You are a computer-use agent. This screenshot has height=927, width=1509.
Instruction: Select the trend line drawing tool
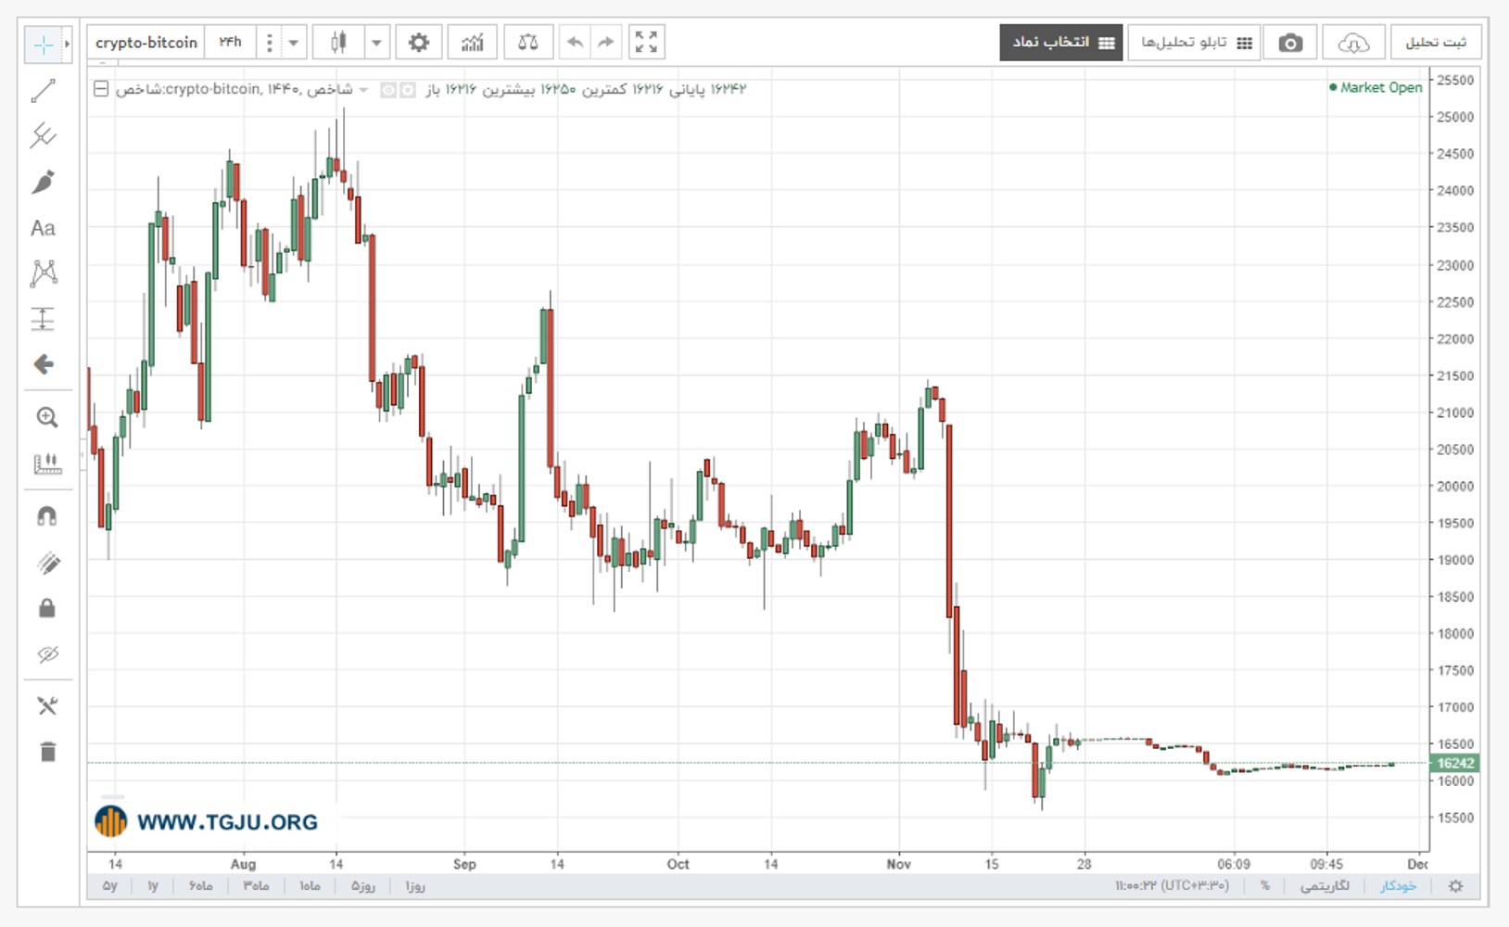coord(44,90)
